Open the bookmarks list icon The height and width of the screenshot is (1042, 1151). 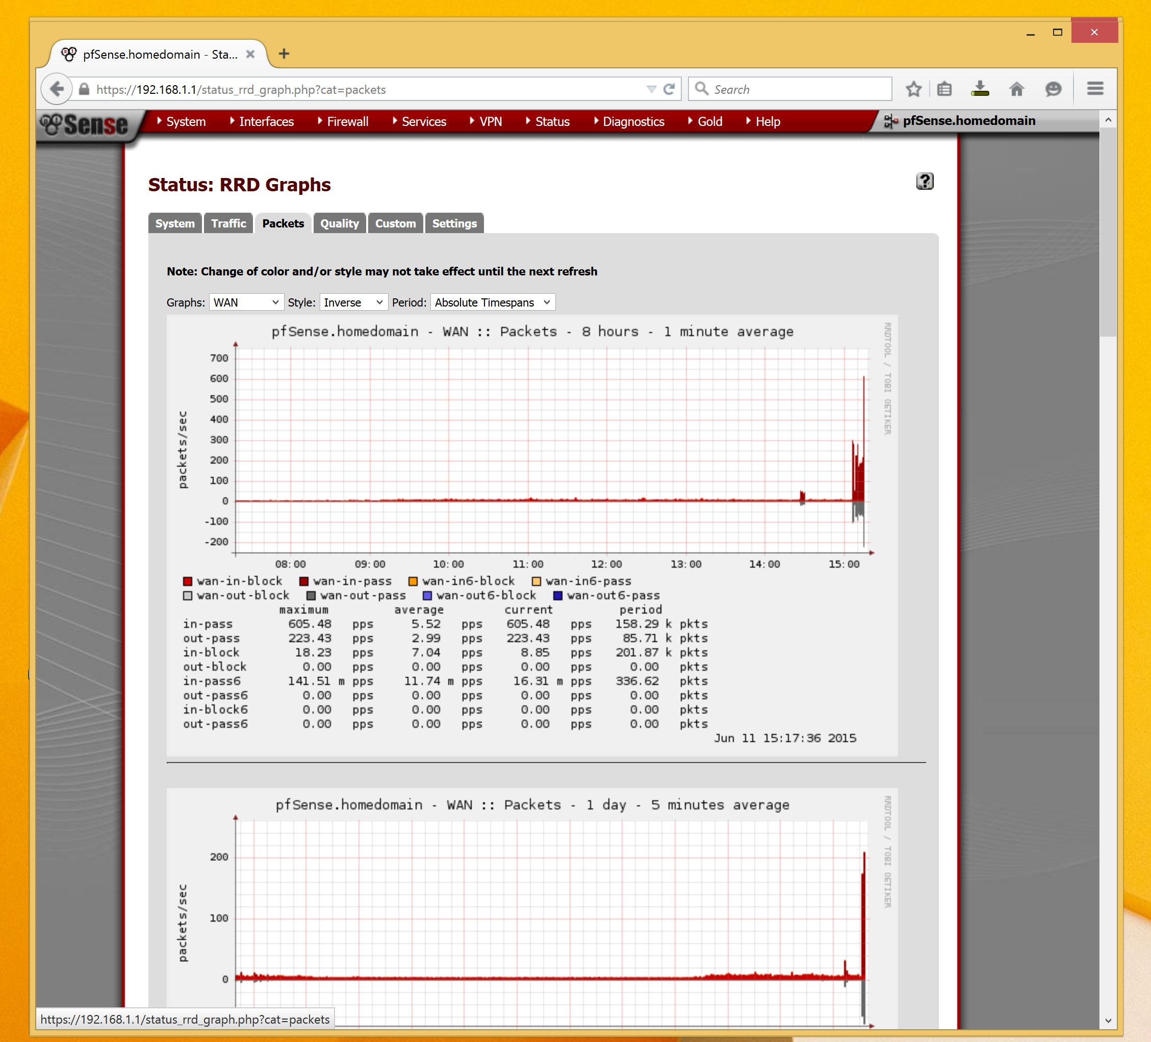pyautogui.click(x=944, y=89)
